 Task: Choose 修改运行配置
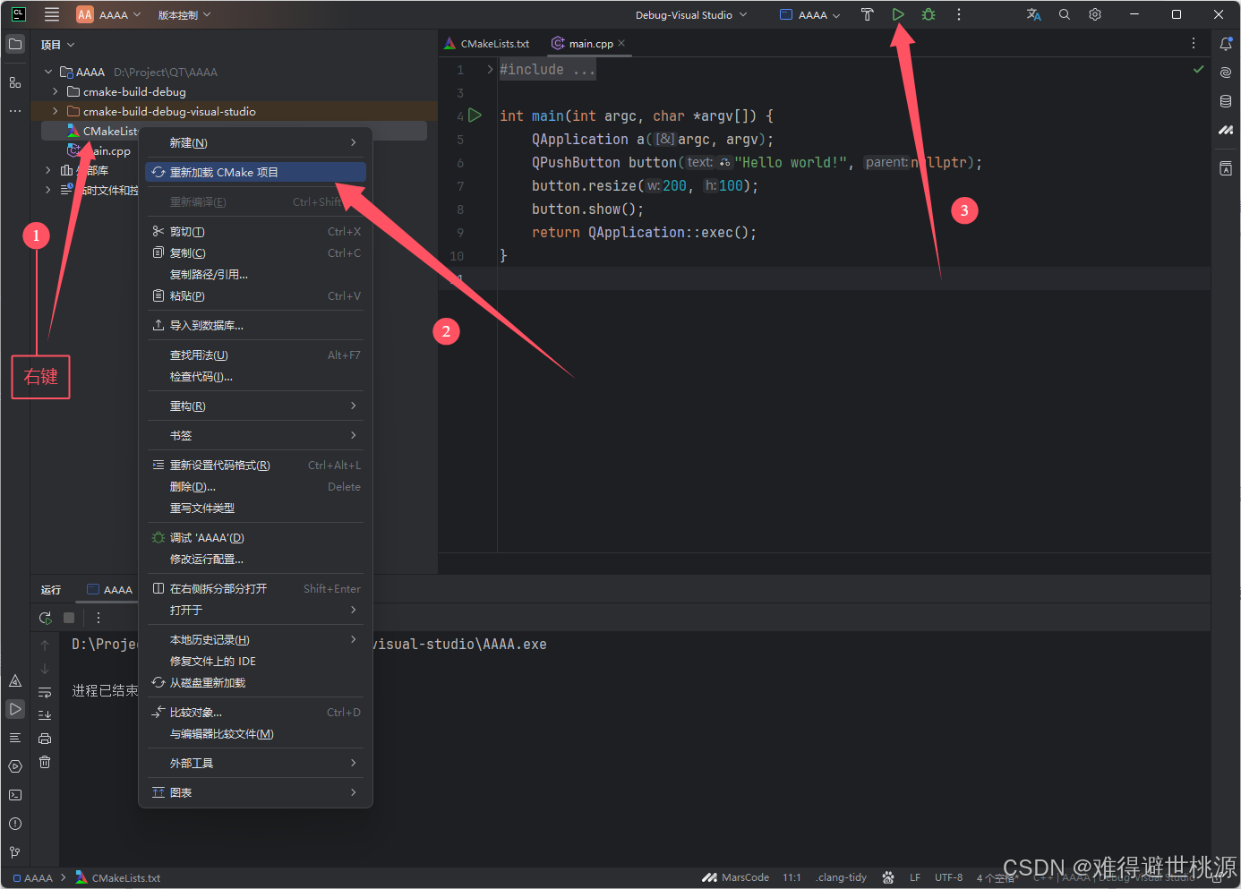click(x=255, y=560)
